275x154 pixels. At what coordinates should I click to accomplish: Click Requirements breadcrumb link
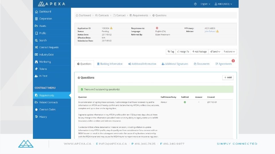pos(139,15)
